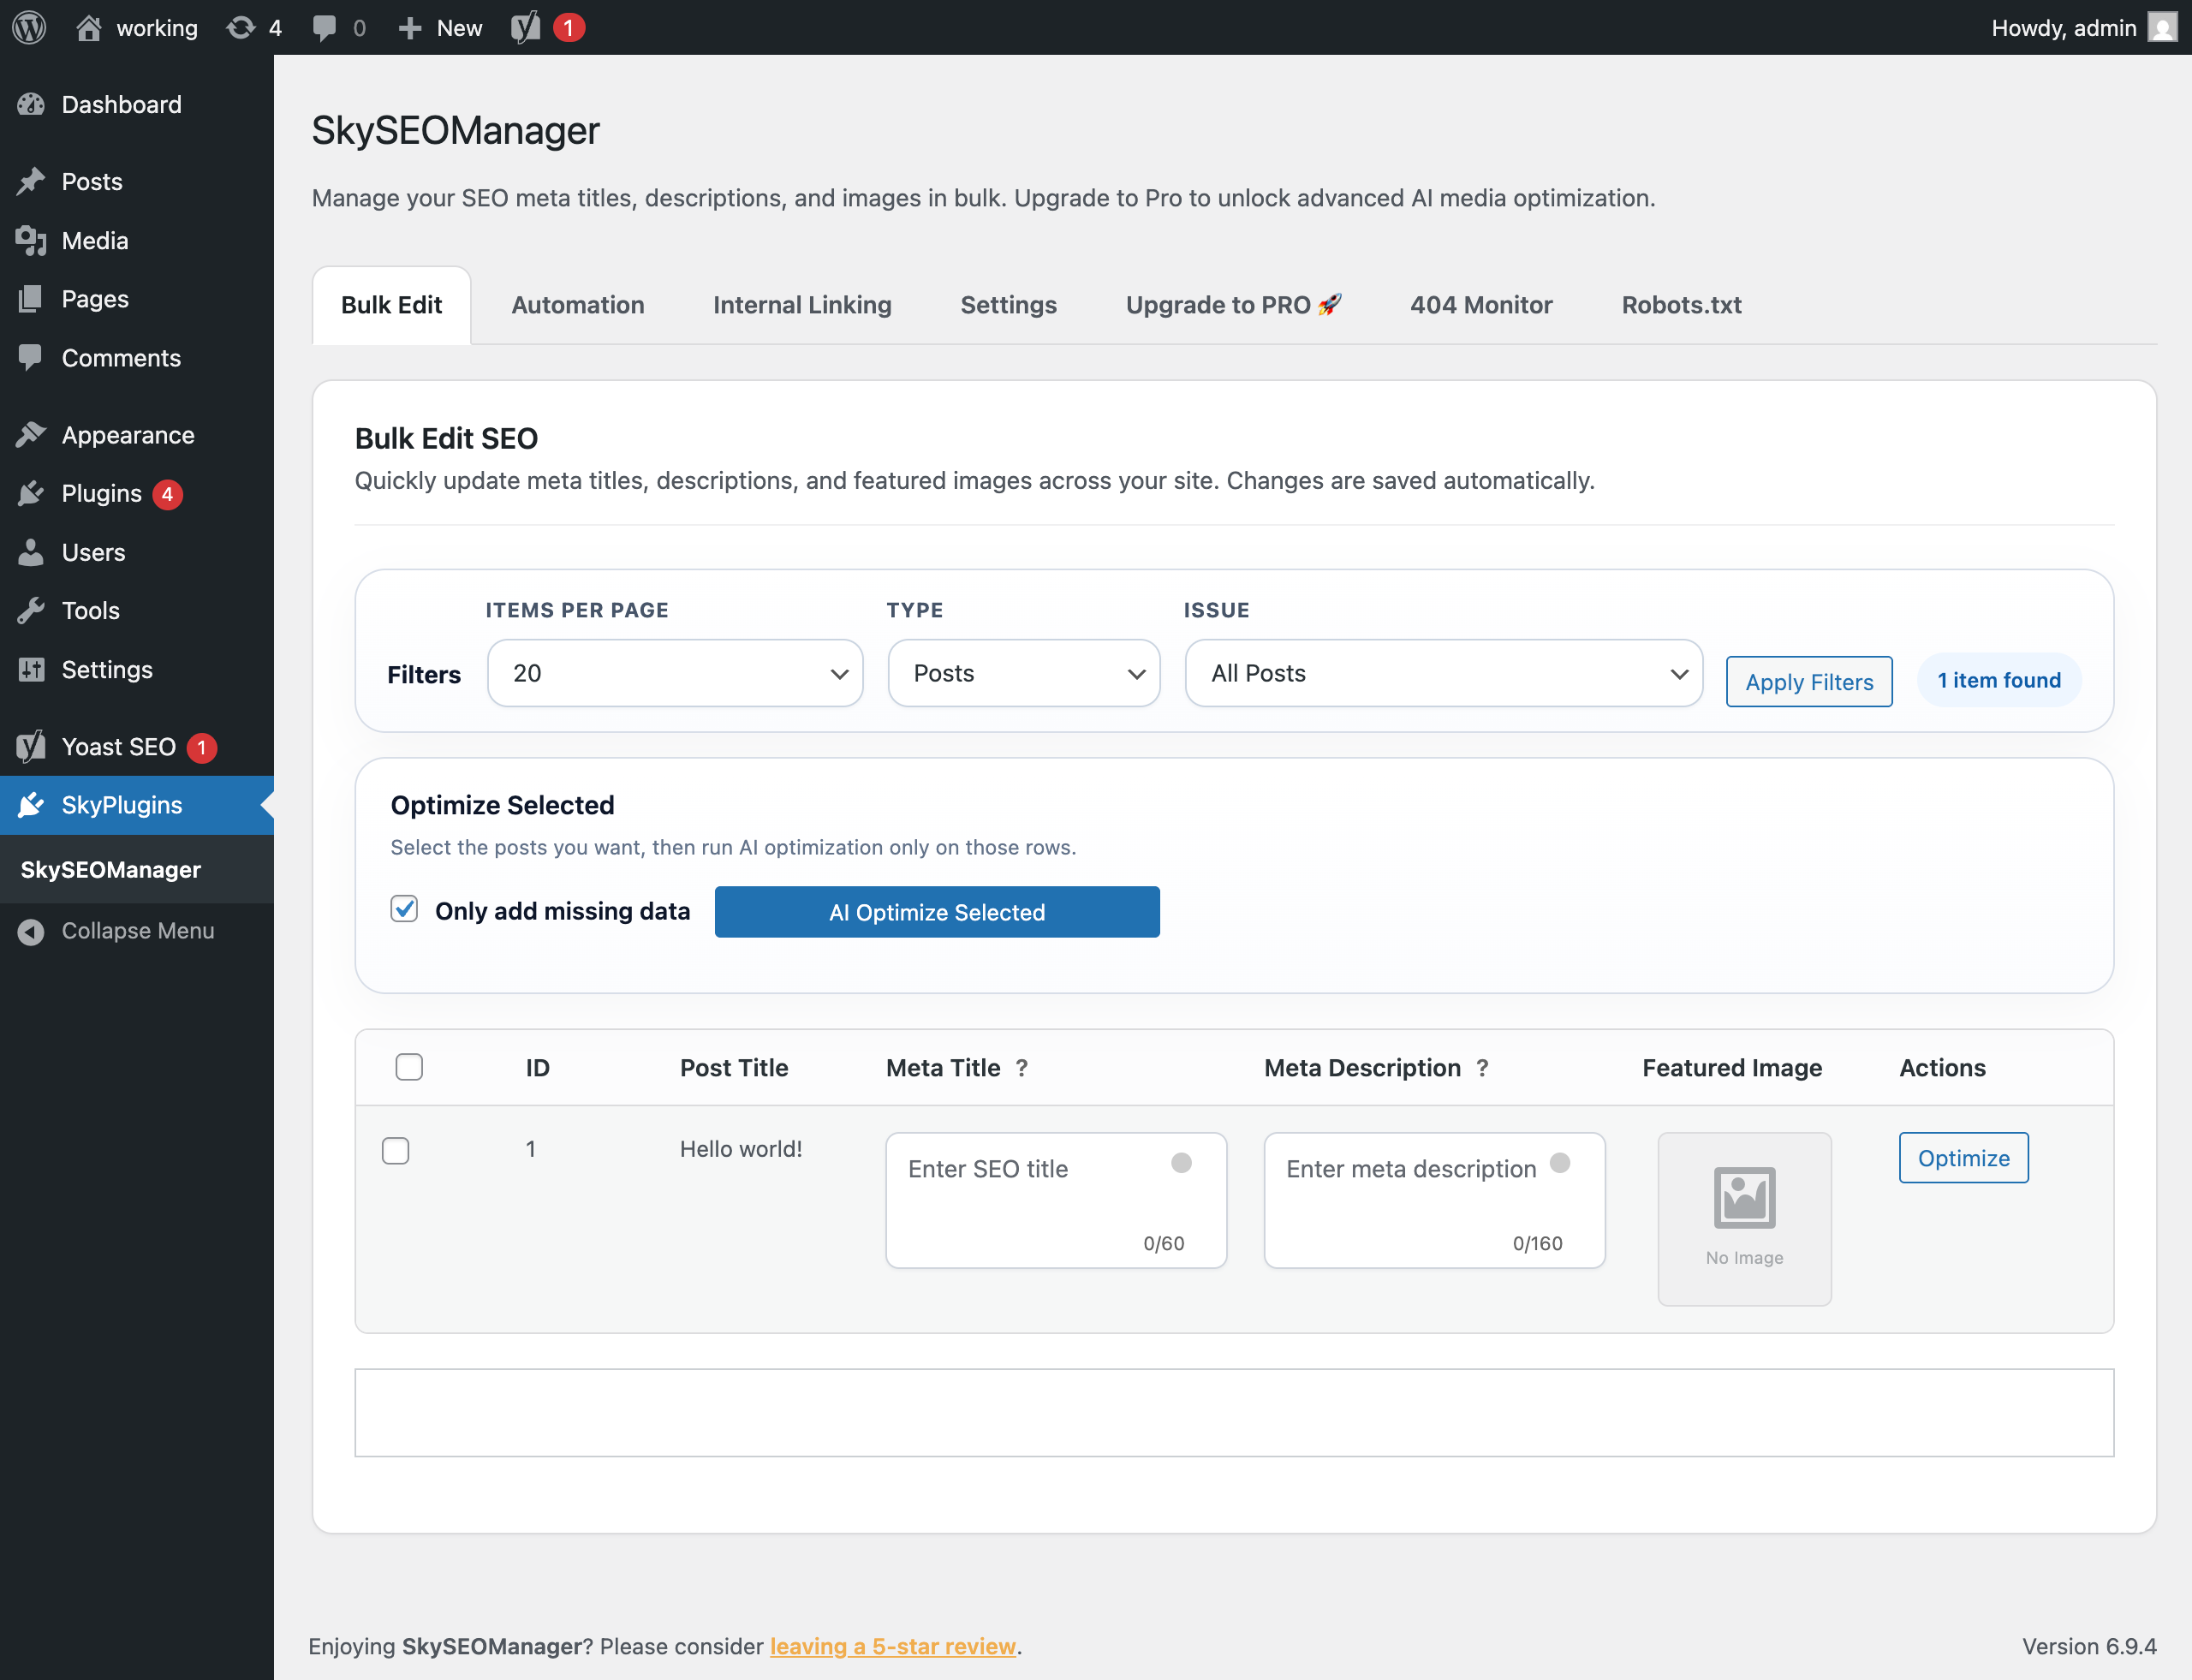Click the plus New icon

pos(409,28)
